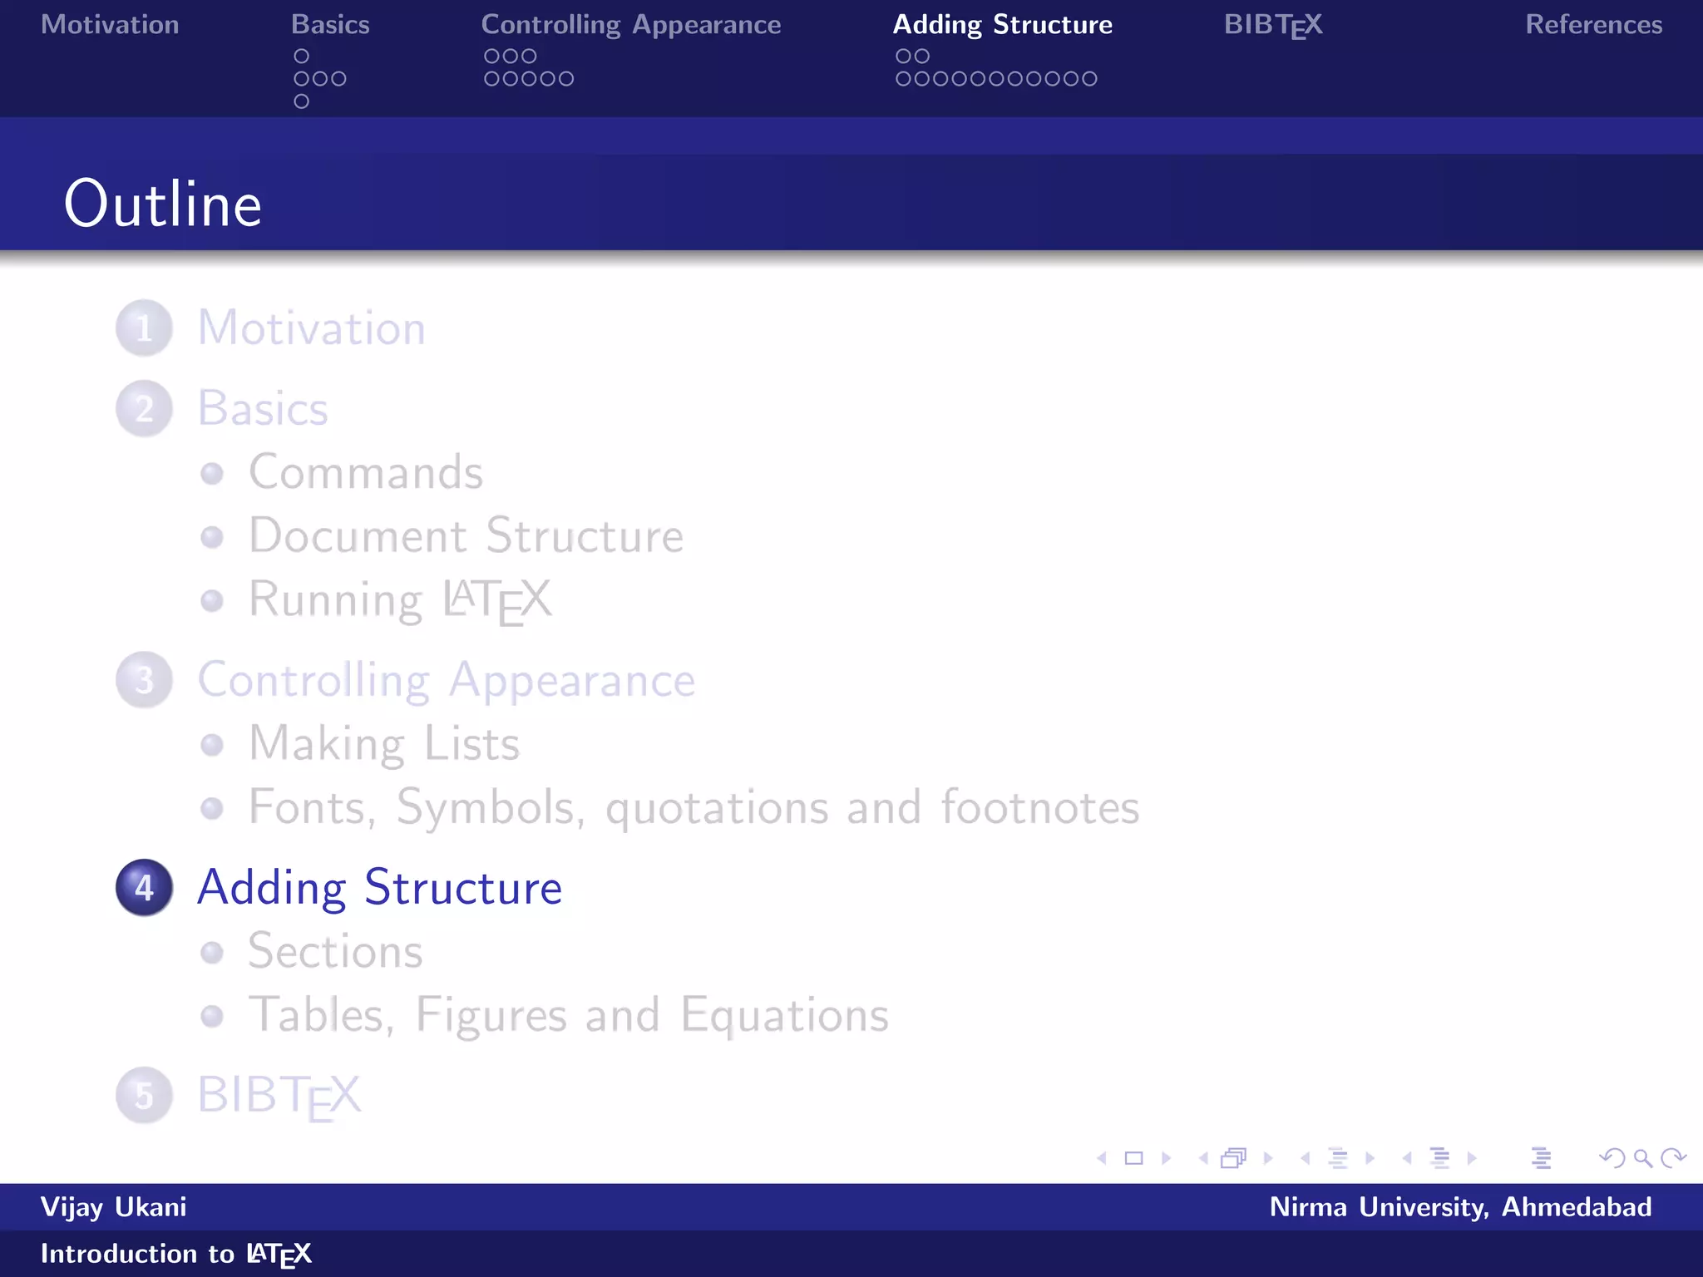Open the Commands subsection link
Image resolution: width=1703 pixels, height=1277 pixels.
366,472
